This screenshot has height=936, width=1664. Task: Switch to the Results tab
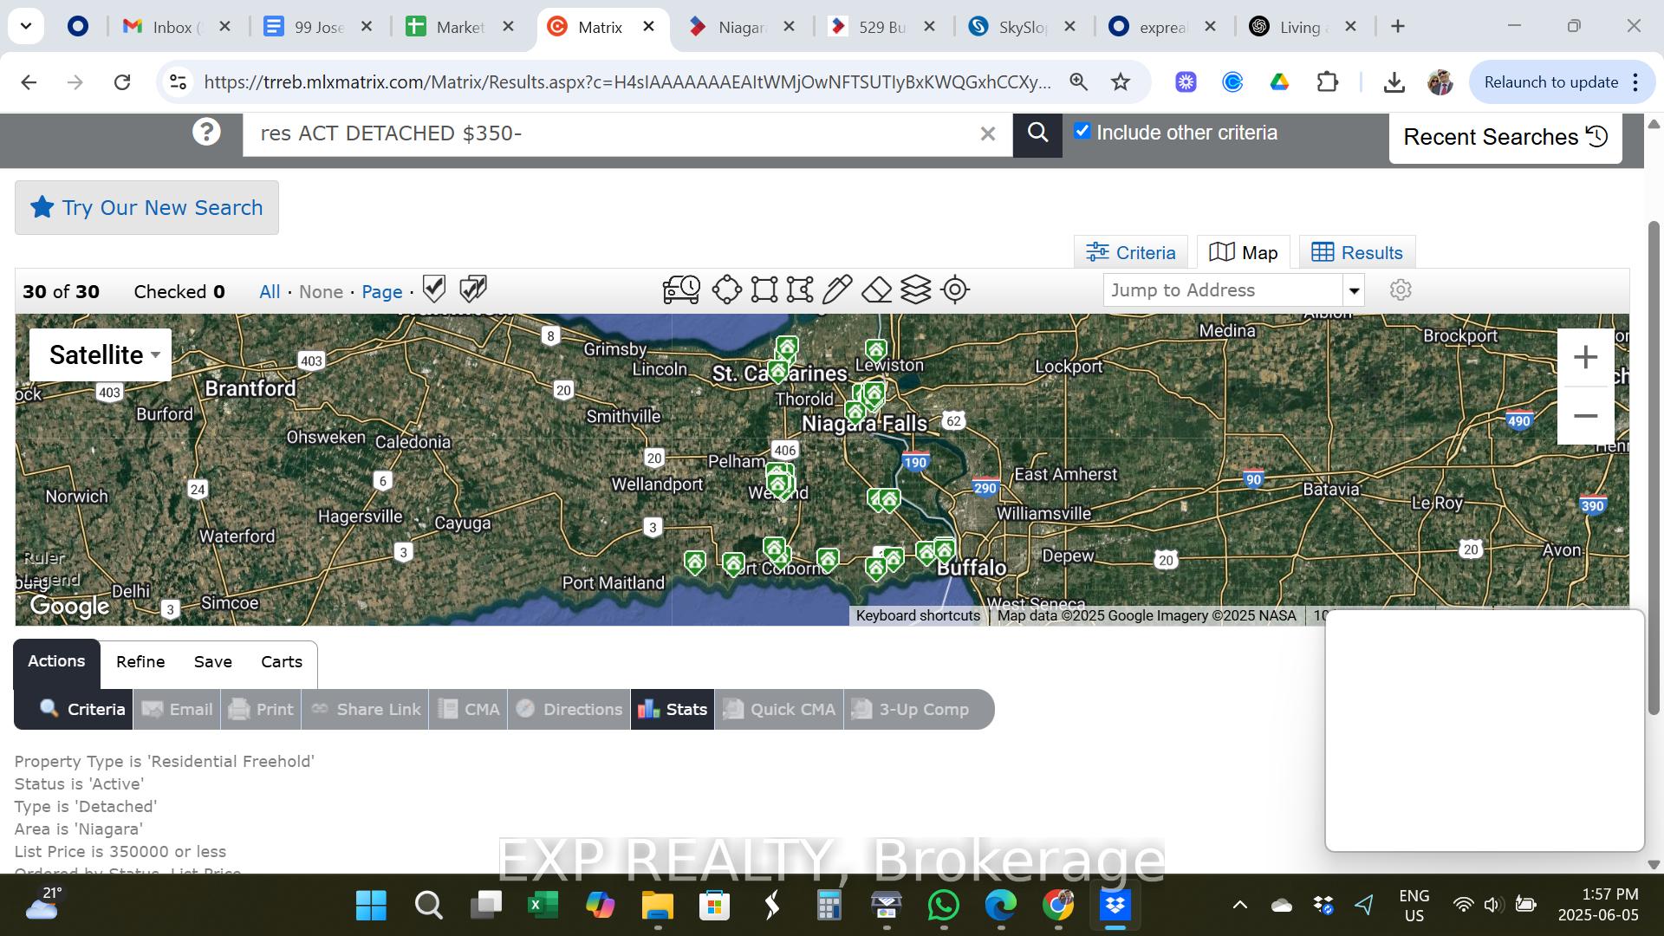point(1357,252)
